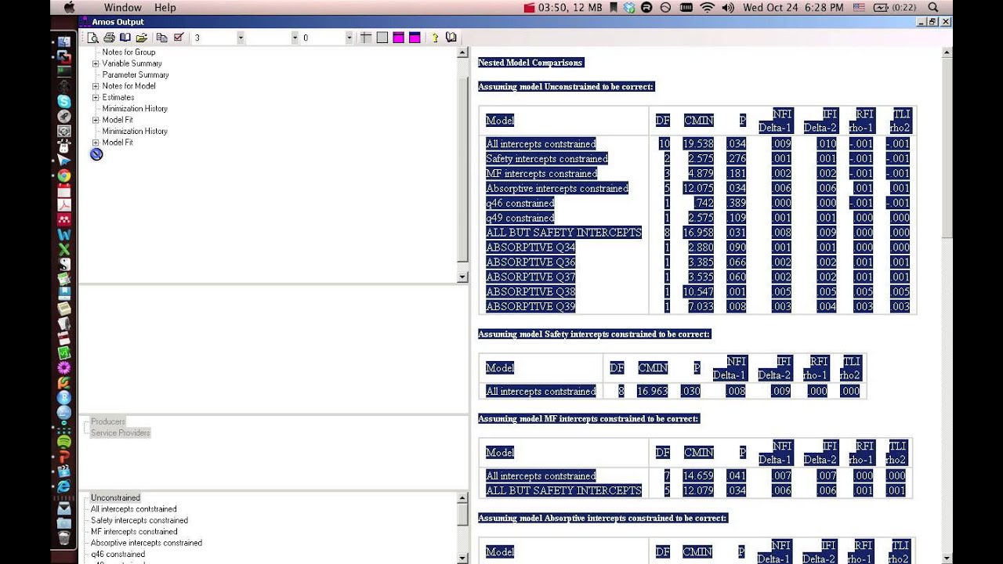
Task: Open Internet Explorer icon in Dock
Action: pyautogui.click(x=64, y=486)
